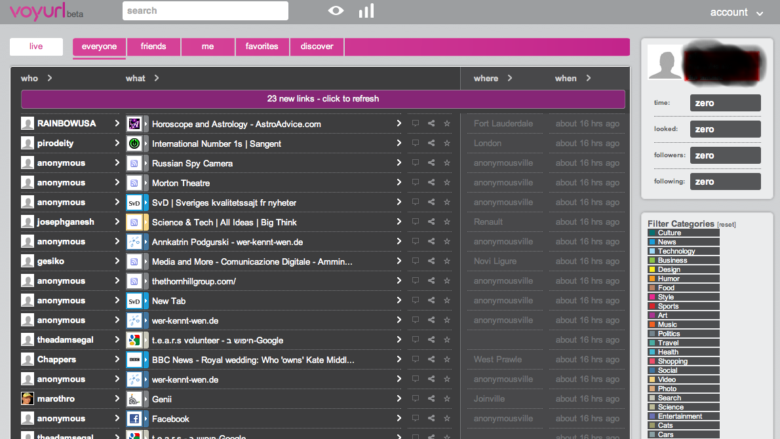Image resolution: width=780 pixels, height=439 pixels.
Task: Star the Horoscope and Astrology link
Action: pos(447,123)
